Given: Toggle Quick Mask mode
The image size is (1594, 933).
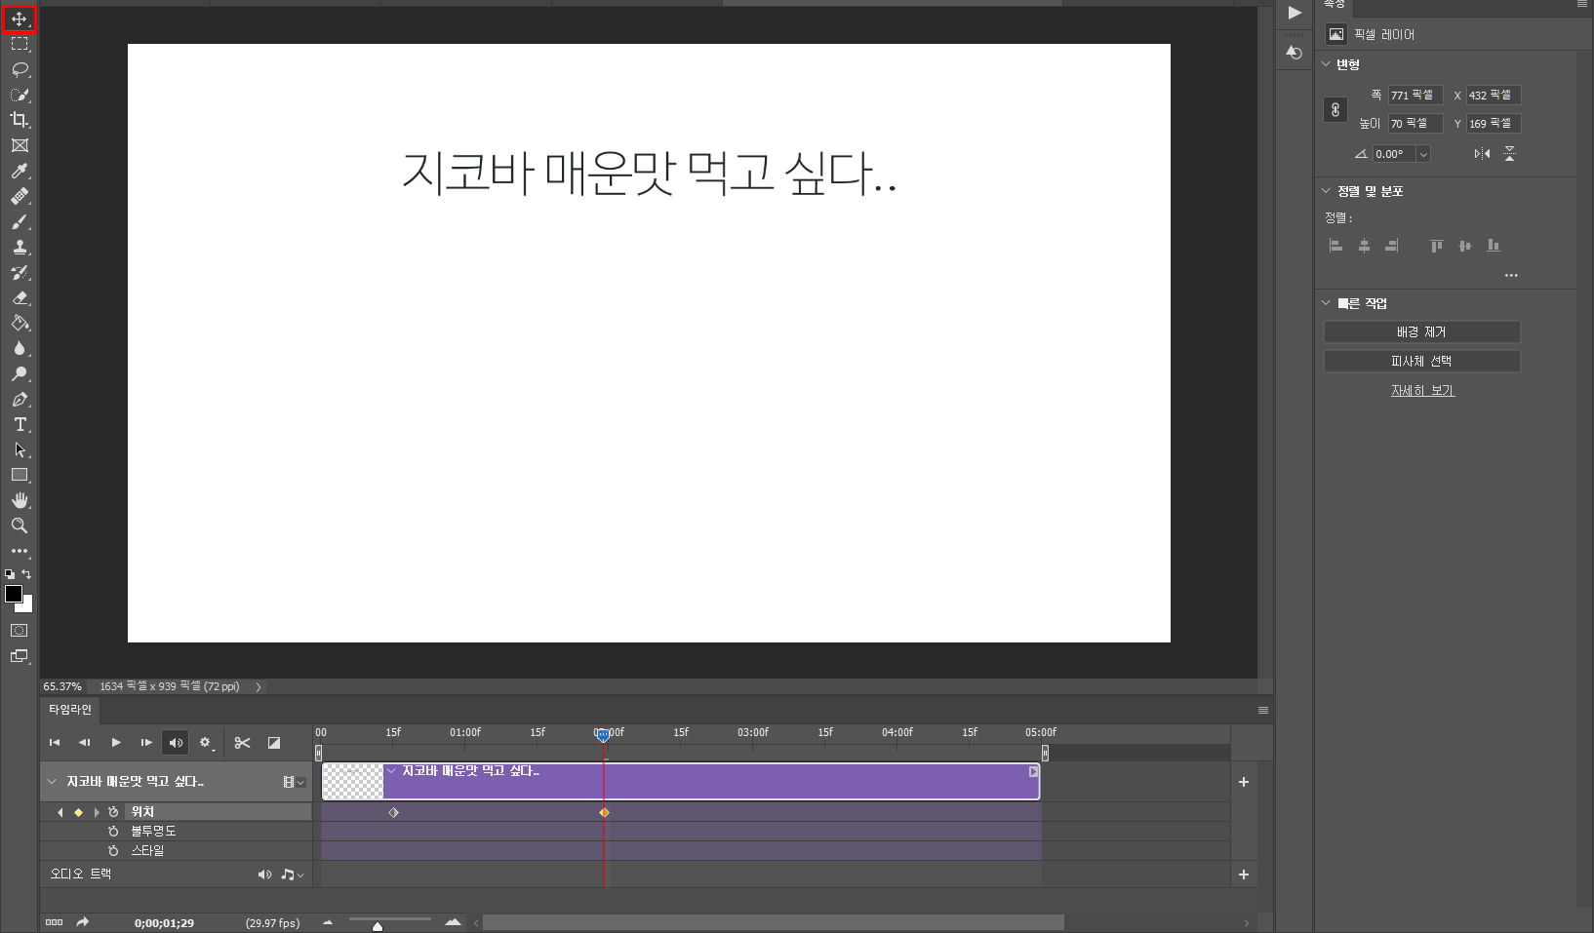Looking at the screenshot, I should click(20, 631).
